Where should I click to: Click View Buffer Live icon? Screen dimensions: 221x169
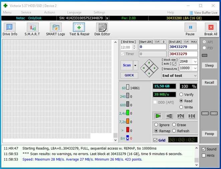[x=191, y=13]
